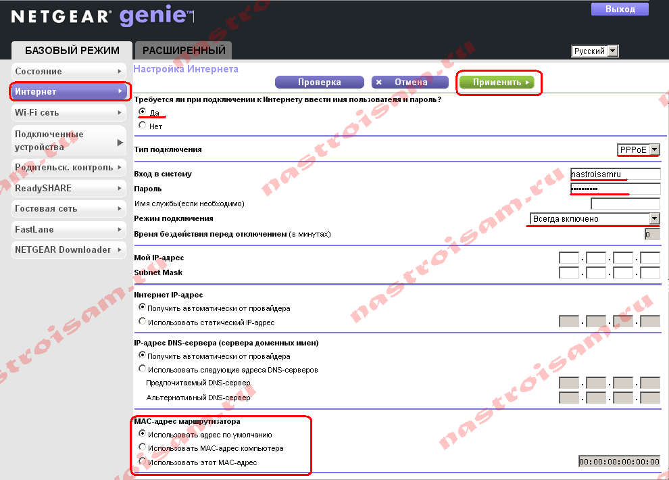Viewport: 669px width, 480px height.
Task: Select Использовать MAC-адрес компьютера radio button
Action: [142, 448]
